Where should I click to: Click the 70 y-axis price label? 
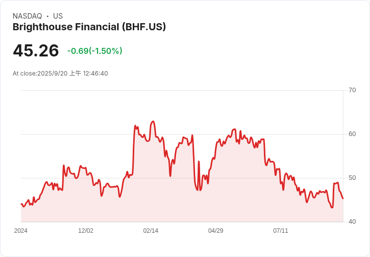pyautogui.click(x=352, y=90)
